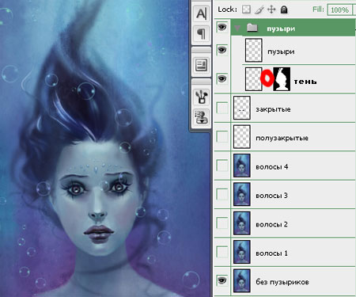The image size is (356, 297).
Task: Select the полузакрытые layer name
Action: pyautogui.click(x=282, y=138)
